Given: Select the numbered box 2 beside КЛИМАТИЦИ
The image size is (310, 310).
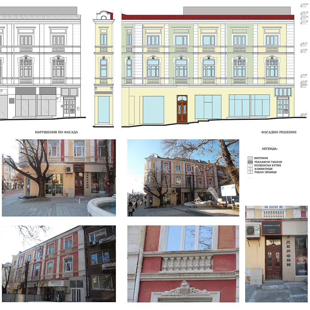Looking at the screenshot, I should click(x=250, y=169).
